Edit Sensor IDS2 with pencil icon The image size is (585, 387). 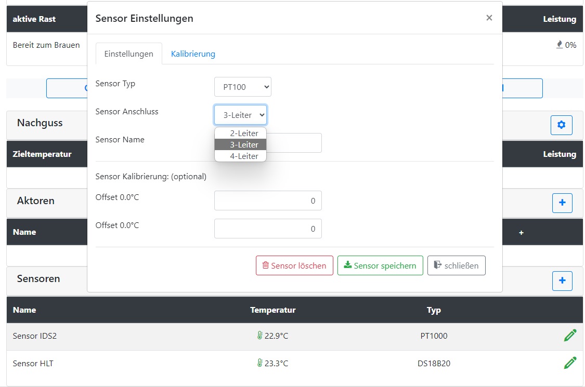[x=570, y=336]
